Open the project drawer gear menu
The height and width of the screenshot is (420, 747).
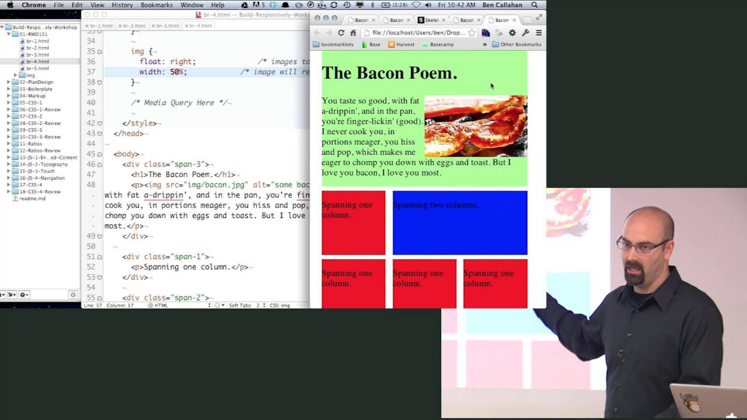click(25, 295)
